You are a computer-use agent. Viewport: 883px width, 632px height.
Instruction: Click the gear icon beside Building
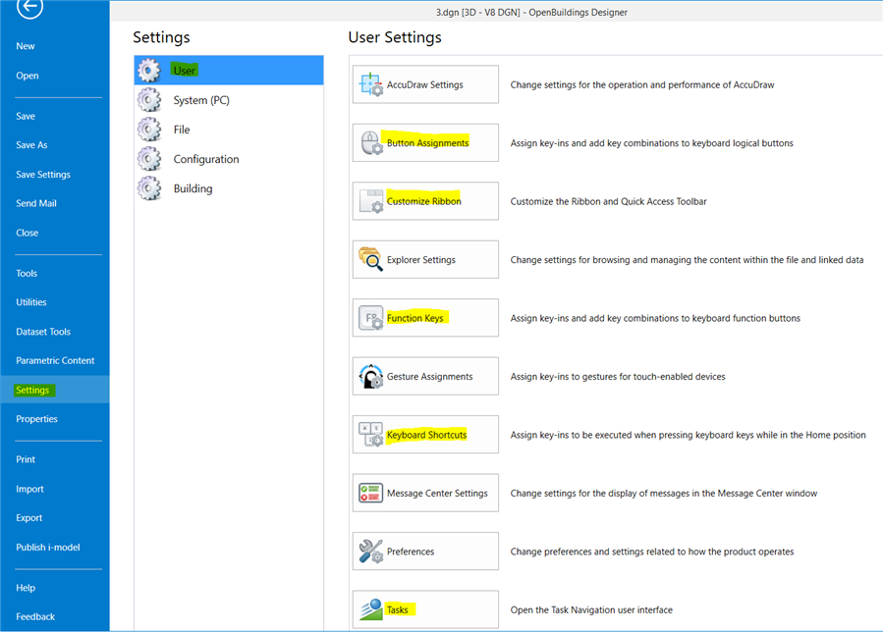tap(149, 188)
